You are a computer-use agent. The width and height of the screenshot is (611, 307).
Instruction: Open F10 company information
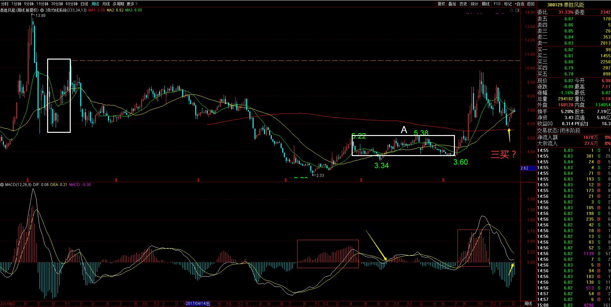tap(497, 4)
